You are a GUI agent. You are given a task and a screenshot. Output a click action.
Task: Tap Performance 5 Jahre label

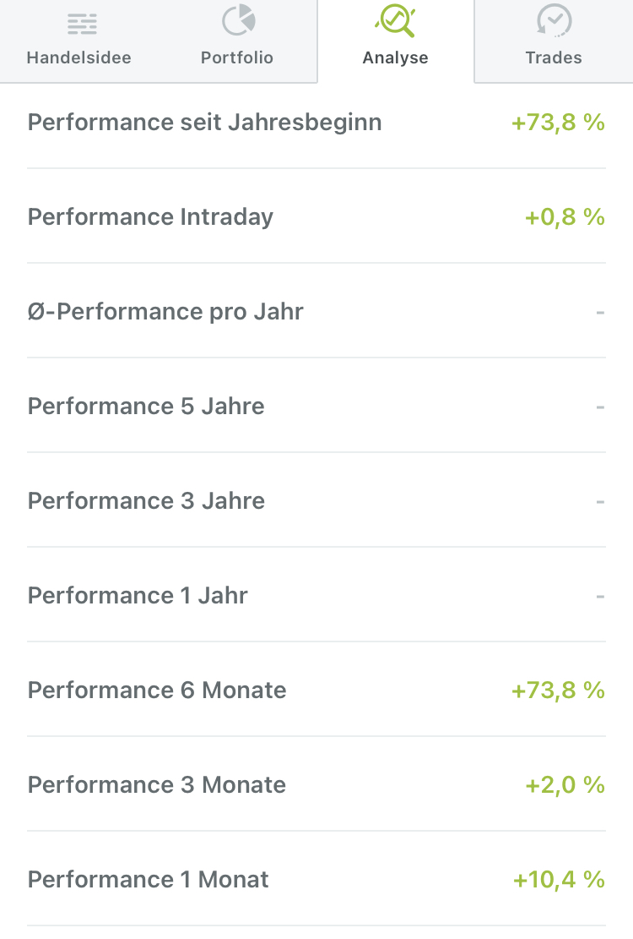pos(147,407)
